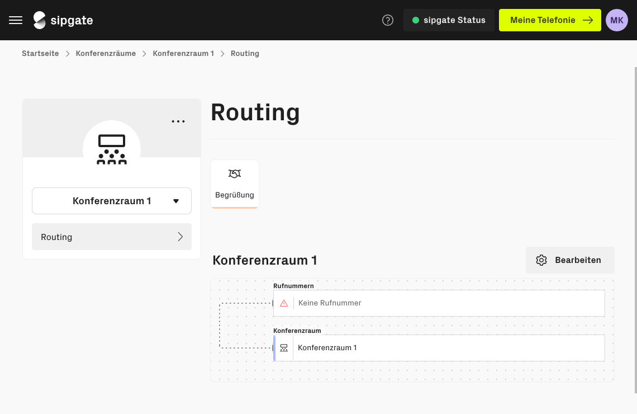Open the hamburger main menu
637x414 pixels.
click(16, 20)
